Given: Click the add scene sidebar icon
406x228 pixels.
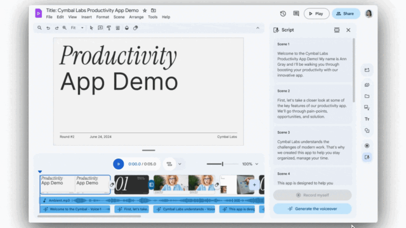Looking at the screenshot, I should coord(367,70).
